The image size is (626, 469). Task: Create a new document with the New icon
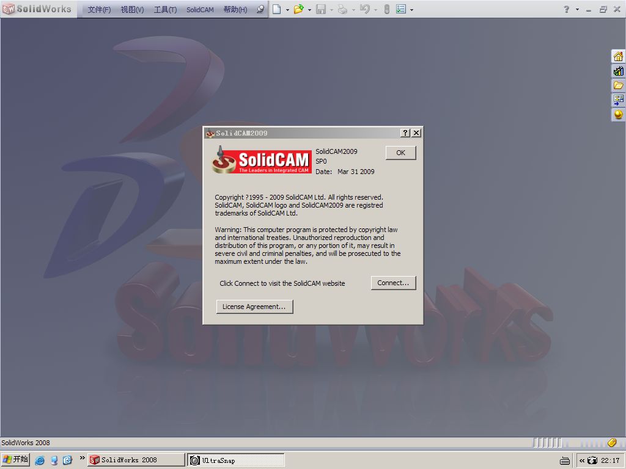click(277, 9)
